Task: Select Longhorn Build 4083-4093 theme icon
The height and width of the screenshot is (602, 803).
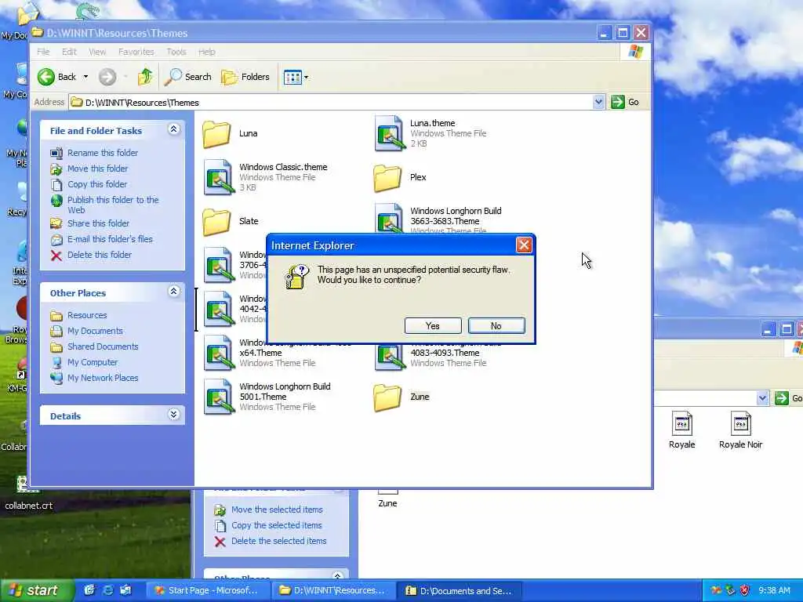Action: click(x=389, y=357)
